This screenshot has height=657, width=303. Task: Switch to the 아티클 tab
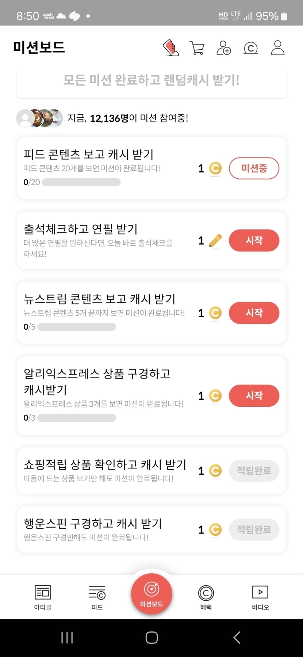tap(43, 597)
